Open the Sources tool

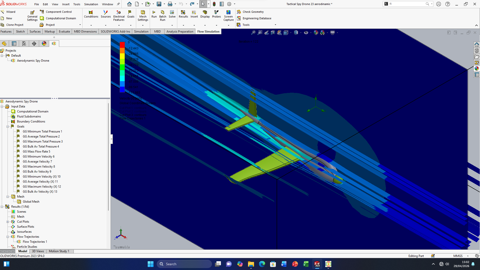[106, 14]
